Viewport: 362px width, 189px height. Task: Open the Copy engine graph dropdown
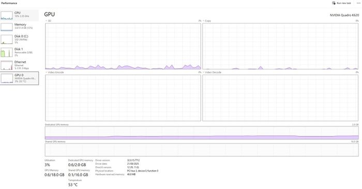207,21
